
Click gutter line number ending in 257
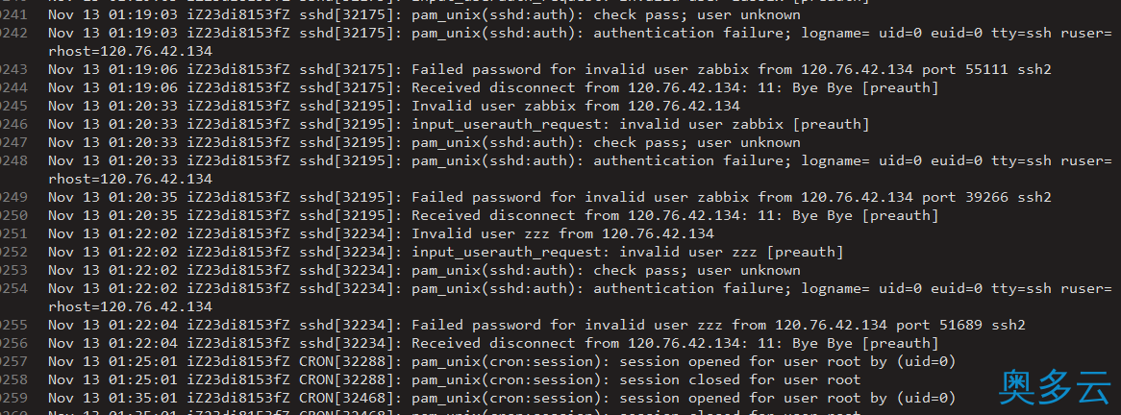point(12,361)
